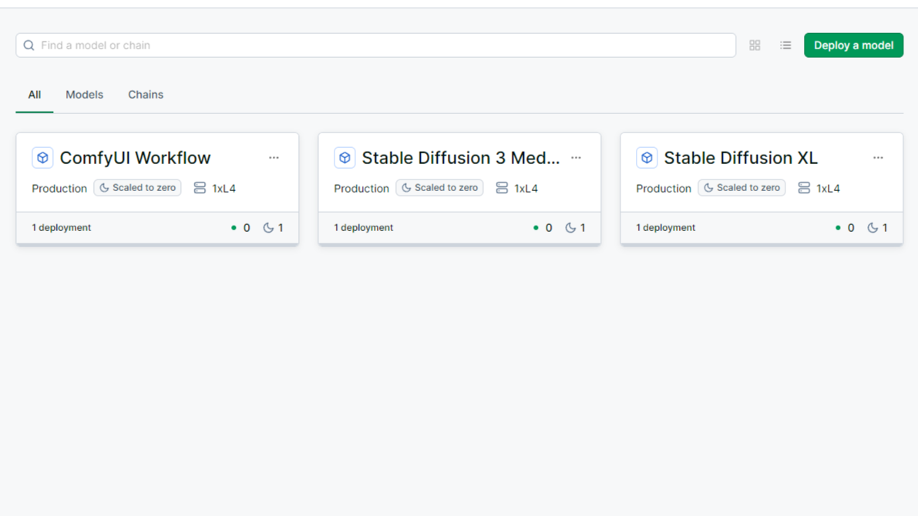Viewport: 918px width, 516px height.
Task: Click the Deploy a model button
Action: [853, 45]
